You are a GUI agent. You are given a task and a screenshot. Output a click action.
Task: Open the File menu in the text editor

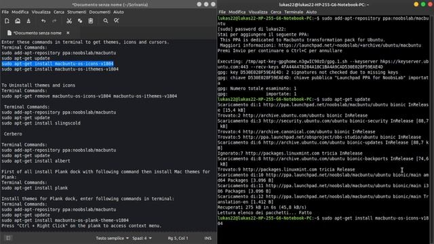[5, 12]
